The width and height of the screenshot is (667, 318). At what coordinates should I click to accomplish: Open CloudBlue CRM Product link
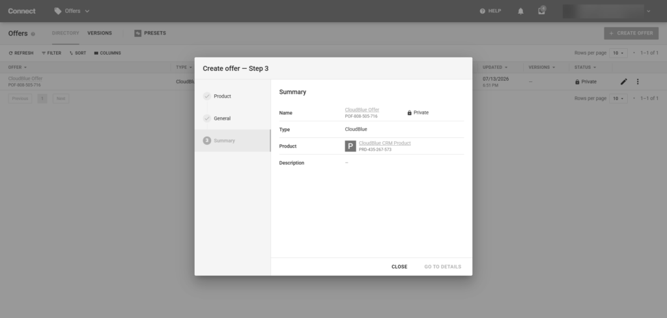(384, 143)
